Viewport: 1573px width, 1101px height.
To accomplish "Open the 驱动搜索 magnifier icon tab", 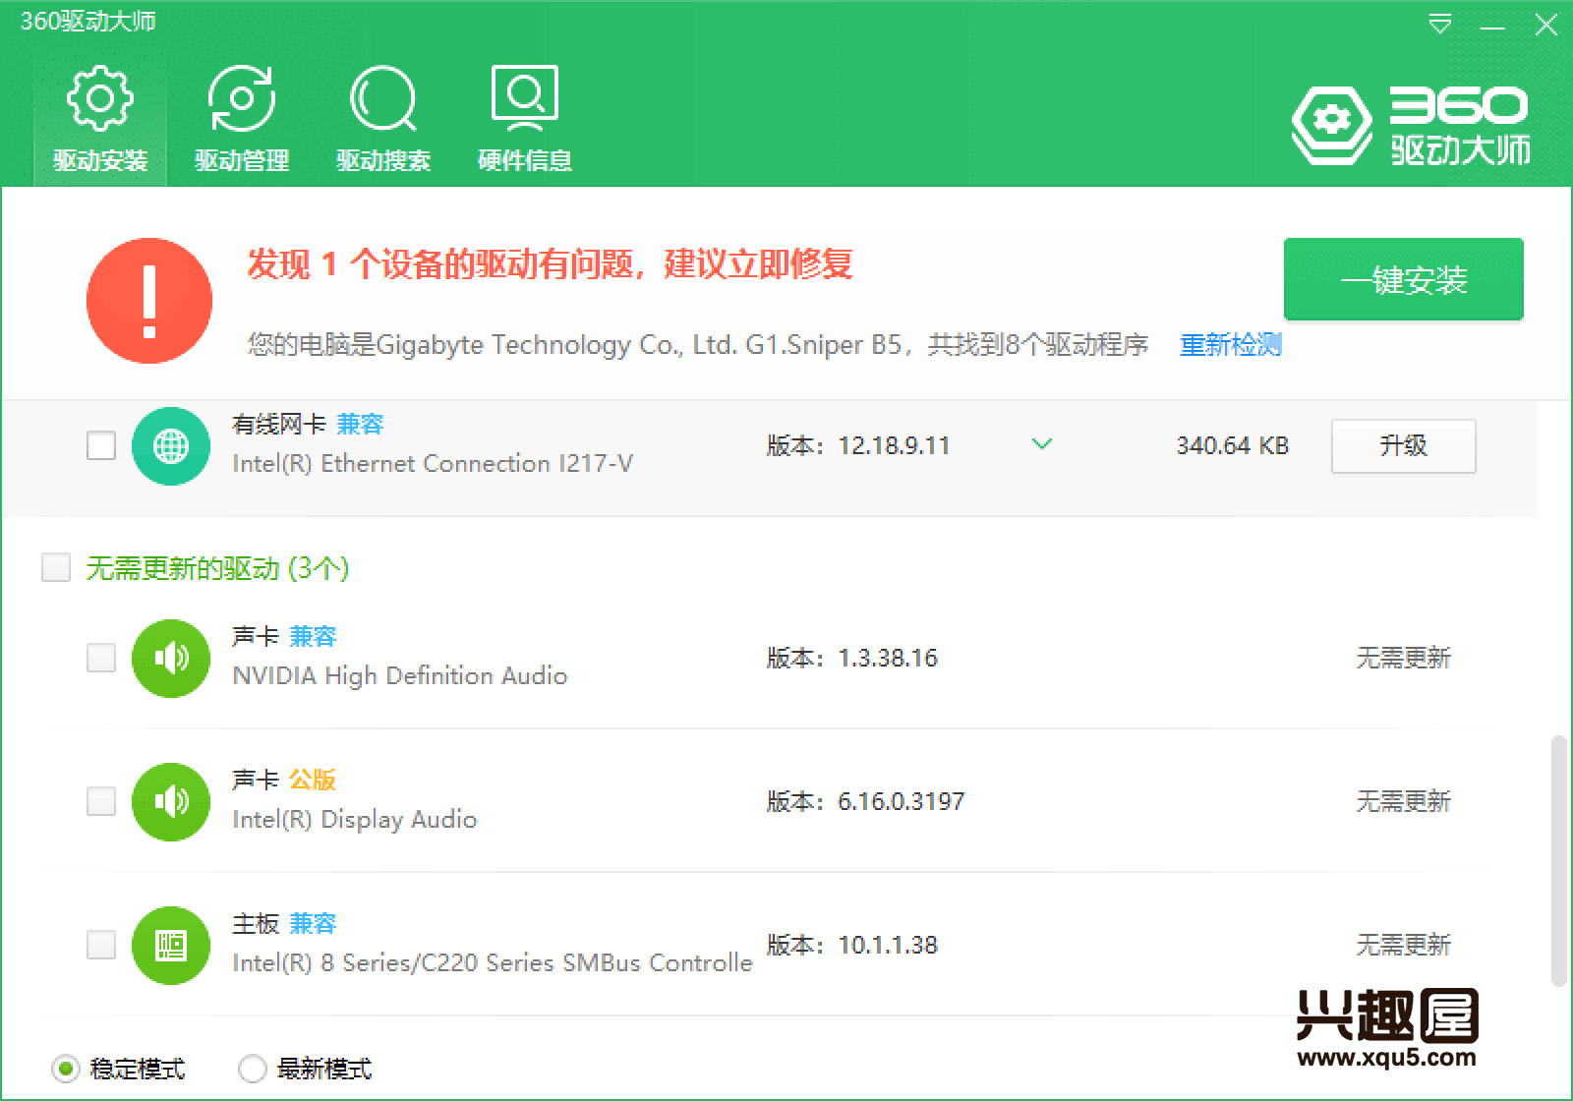I will click(383, 119).
